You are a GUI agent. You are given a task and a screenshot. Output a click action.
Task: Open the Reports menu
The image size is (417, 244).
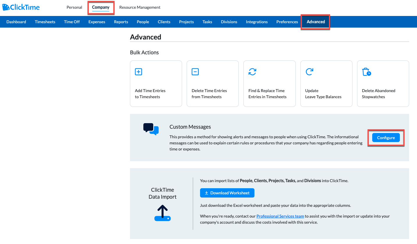pyautogui.click(x=121, y=22)
